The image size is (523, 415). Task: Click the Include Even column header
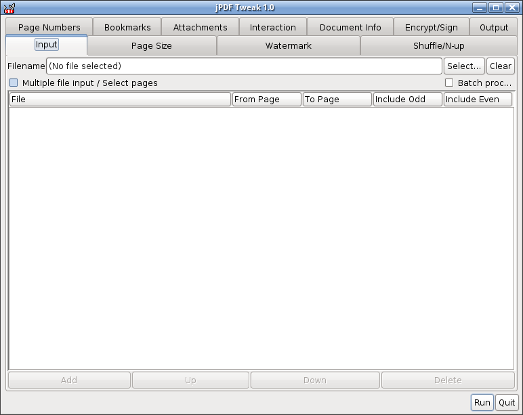click(478, 100)
